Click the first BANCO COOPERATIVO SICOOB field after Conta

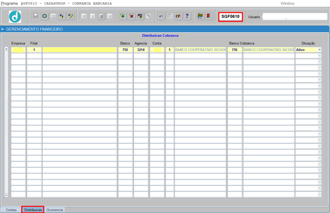click(x=200, y=50)
